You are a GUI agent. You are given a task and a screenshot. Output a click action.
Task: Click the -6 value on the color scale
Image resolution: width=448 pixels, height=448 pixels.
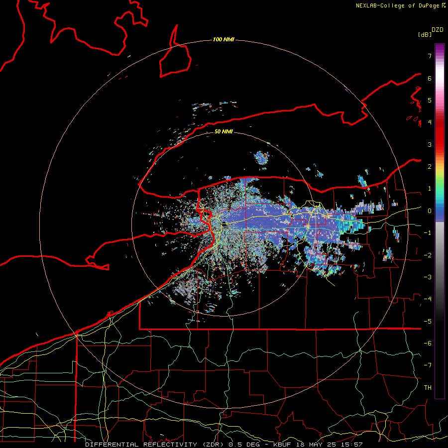pos(428,343)
